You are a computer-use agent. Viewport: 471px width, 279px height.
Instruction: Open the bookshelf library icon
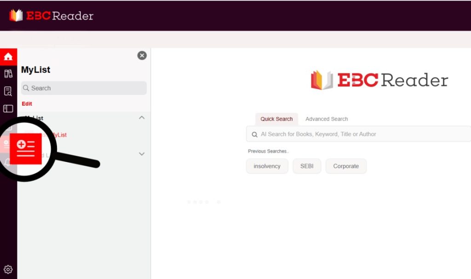coord(8,74)
